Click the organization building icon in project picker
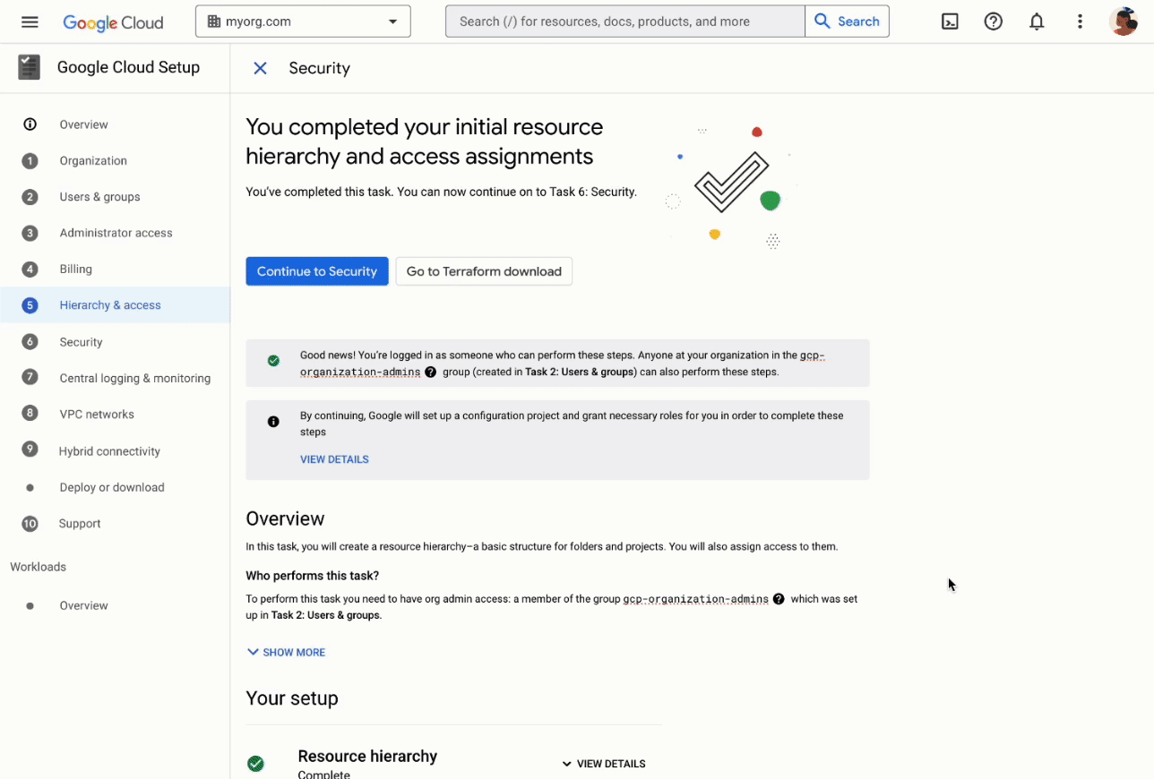Viewport: 1154px width, 779px height. tap(213, 21)
